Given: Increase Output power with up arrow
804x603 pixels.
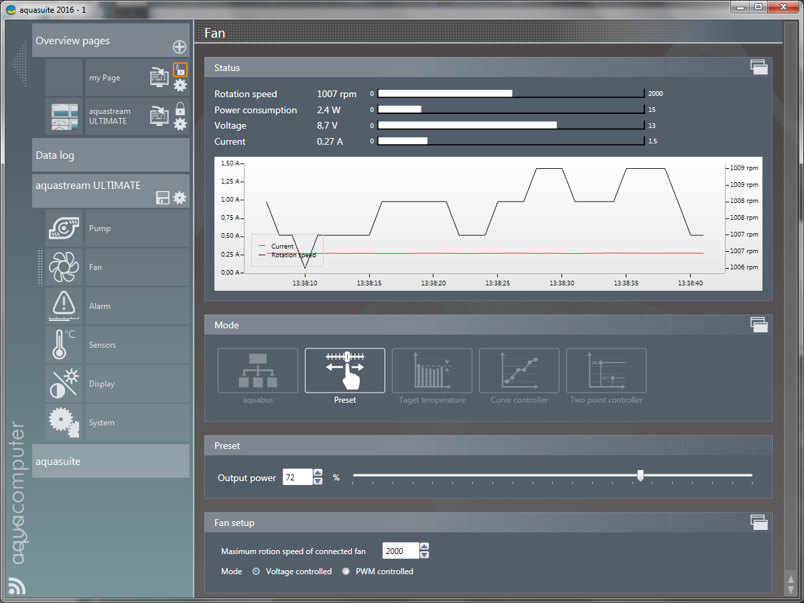Looking at the screenshot, I should click(318, 473).
